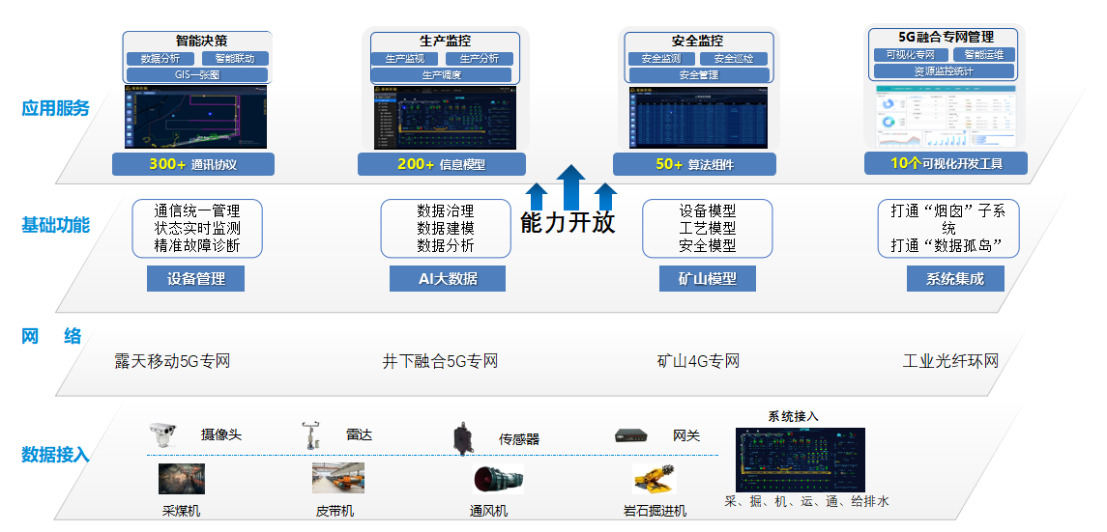
Task: Click the 资源监控统计 button
Action: coord(943,70)
